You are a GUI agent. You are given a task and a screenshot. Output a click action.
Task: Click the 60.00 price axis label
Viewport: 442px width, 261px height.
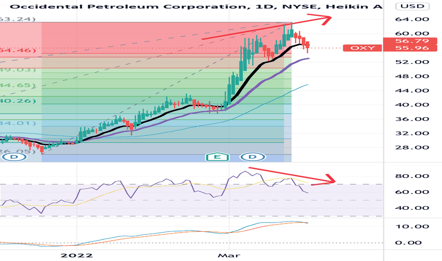pos(412,34)
